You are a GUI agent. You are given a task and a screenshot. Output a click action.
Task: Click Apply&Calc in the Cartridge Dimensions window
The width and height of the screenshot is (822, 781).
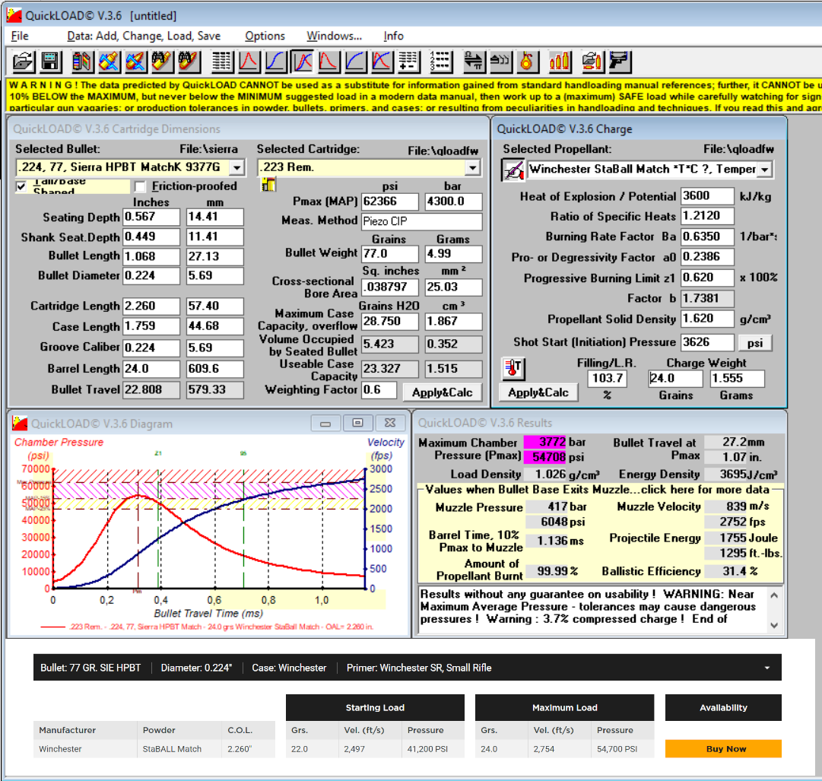[443, 392]
